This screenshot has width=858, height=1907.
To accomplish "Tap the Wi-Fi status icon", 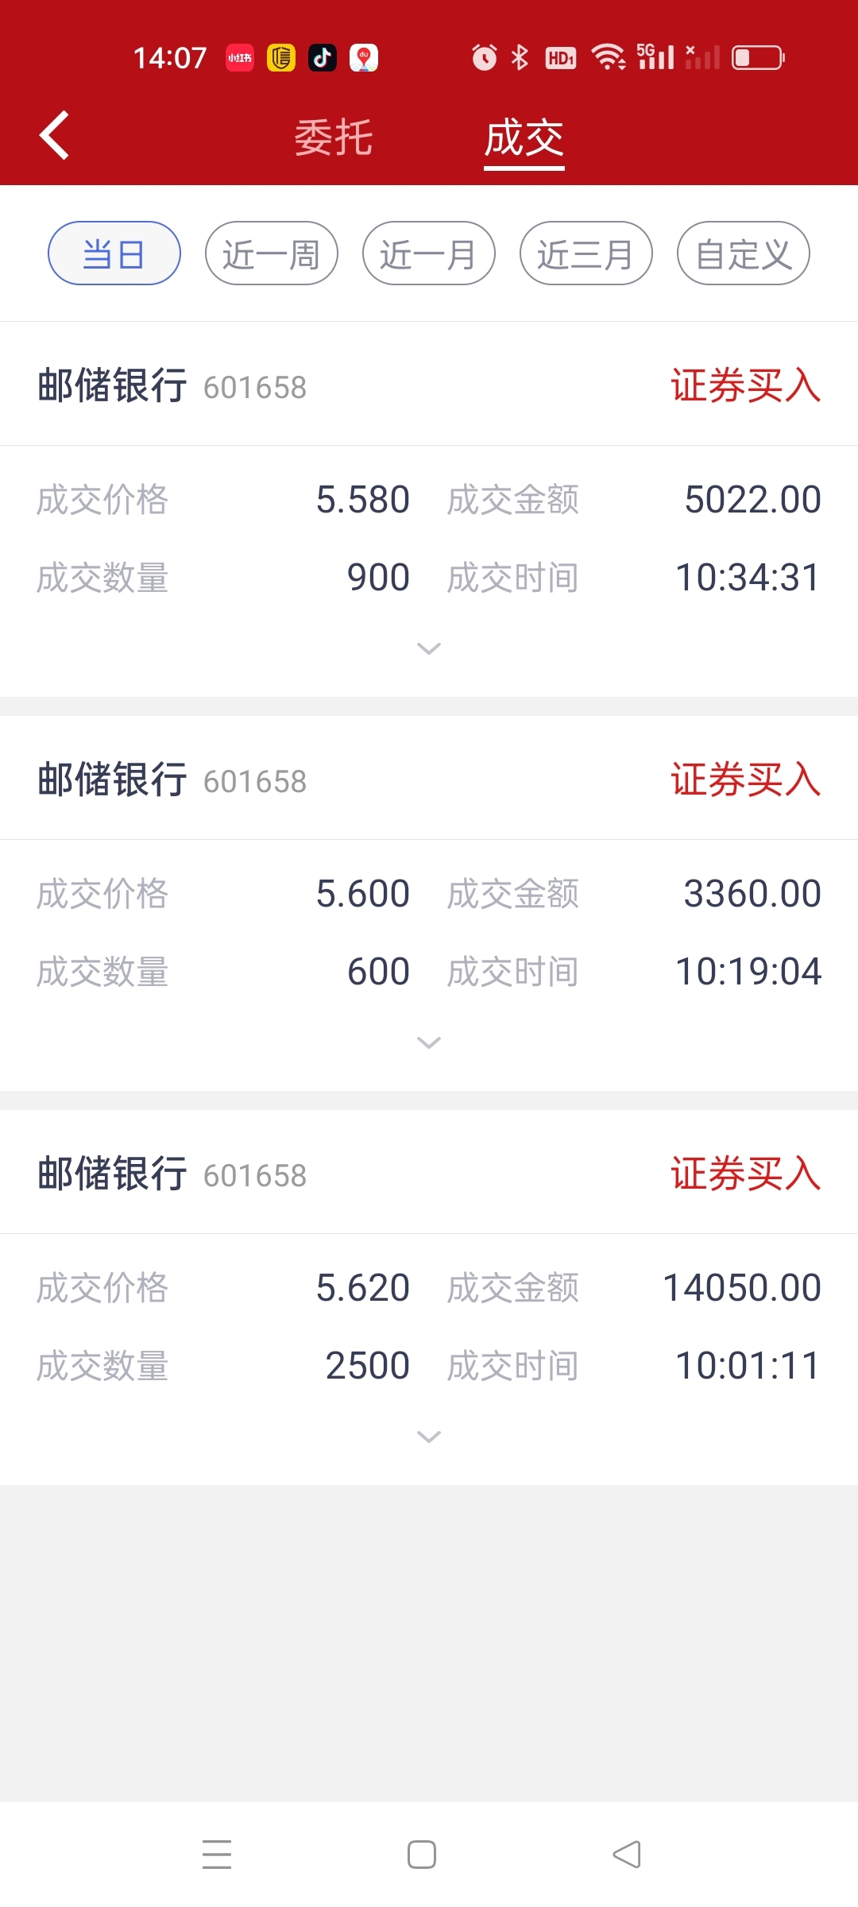I will 608,57.
